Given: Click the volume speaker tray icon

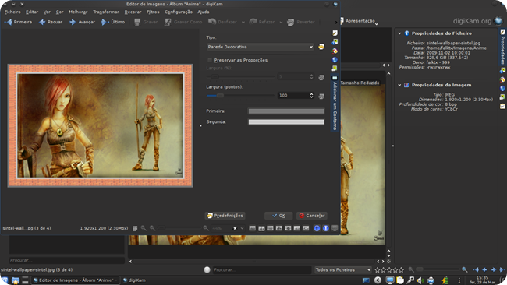Looking at the screenshot, I should coord(420,280).
